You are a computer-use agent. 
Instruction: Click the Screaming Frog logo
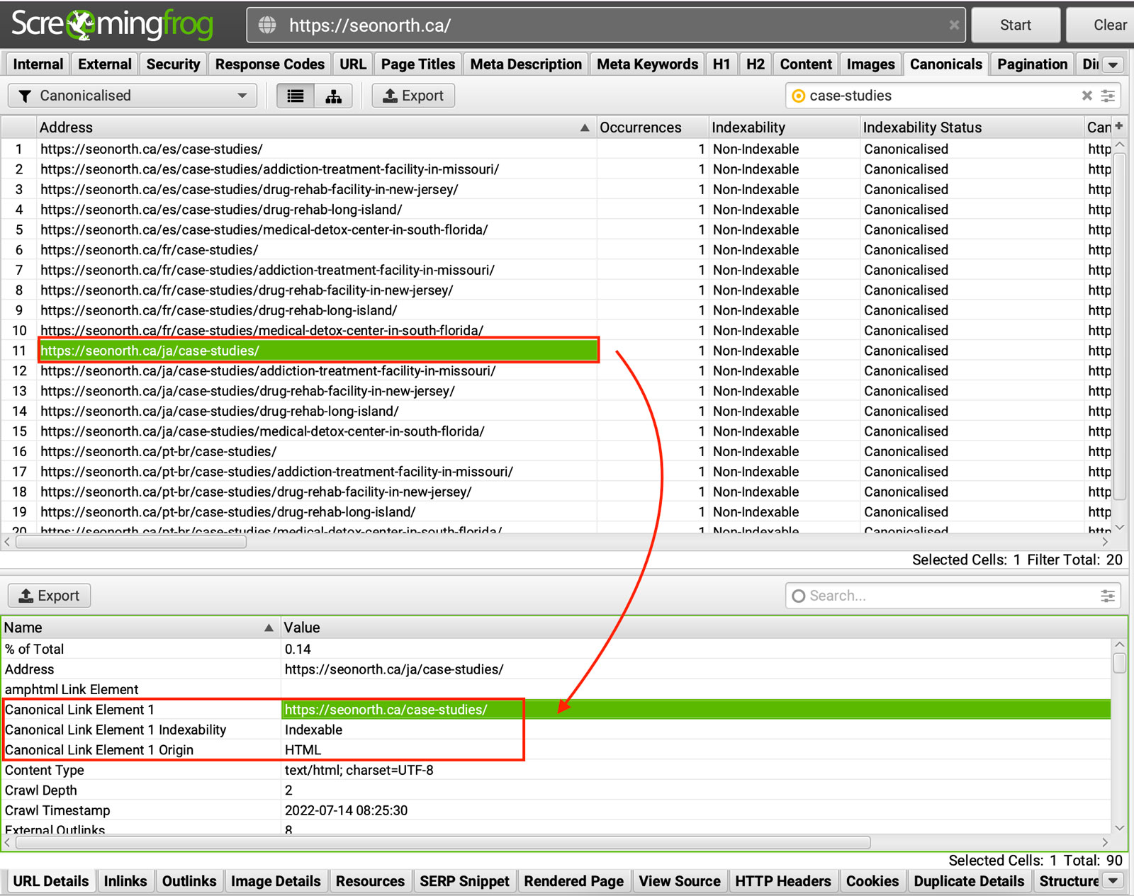pos(112,24)
